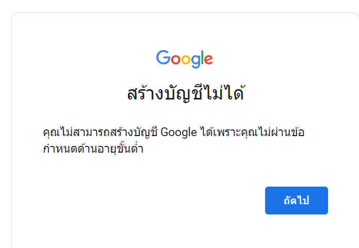359x248 pixels.
Task: Click the green l in the Google logo
Action: point(202,57)
